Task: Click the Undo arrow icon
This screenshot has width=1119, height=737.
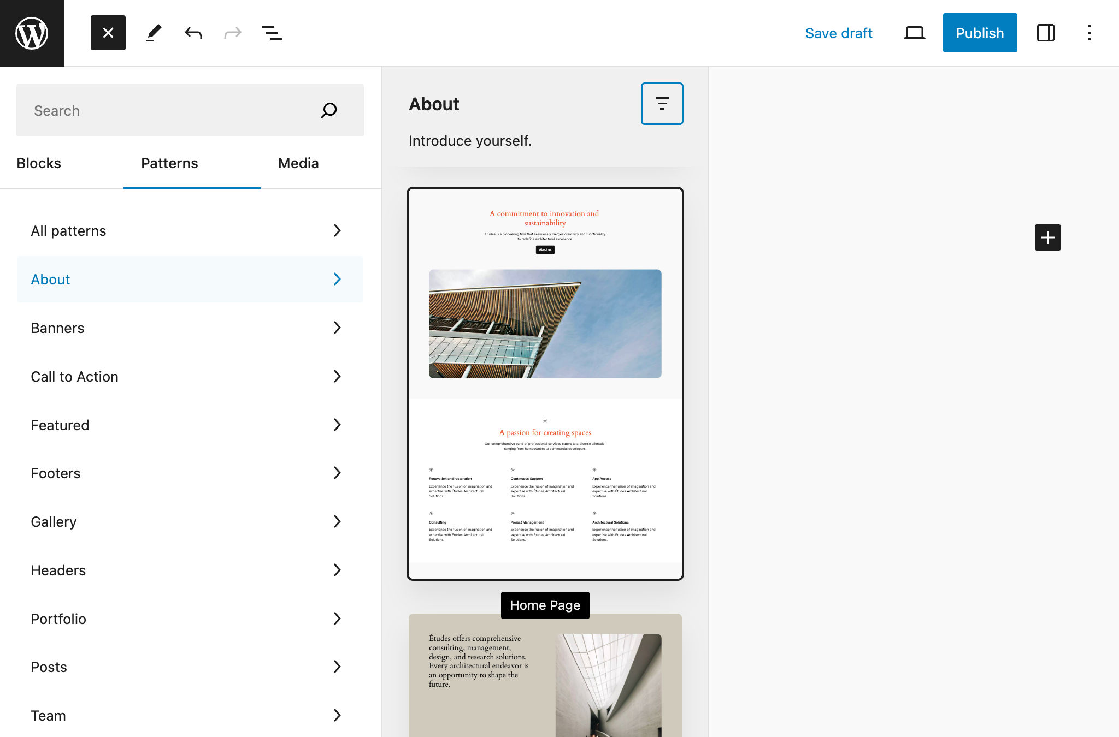Action: click(x=192, y=33)
